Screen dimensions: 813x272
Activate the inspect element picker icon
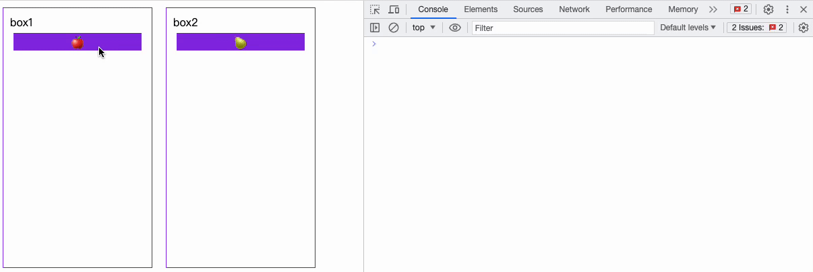[375, 9]
